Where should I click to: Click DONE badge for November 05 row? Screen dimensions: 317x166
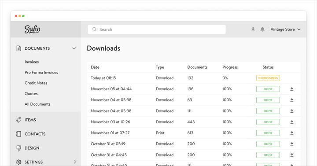[268, 89]
